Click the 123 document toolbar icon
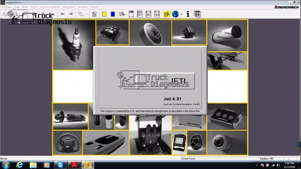This screenshot has width=301, height=169. click(157, 14)
